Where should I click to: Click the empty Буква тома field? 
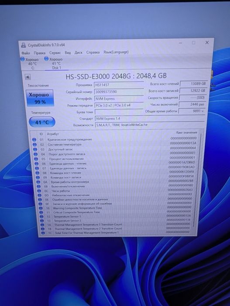[119, 112]
